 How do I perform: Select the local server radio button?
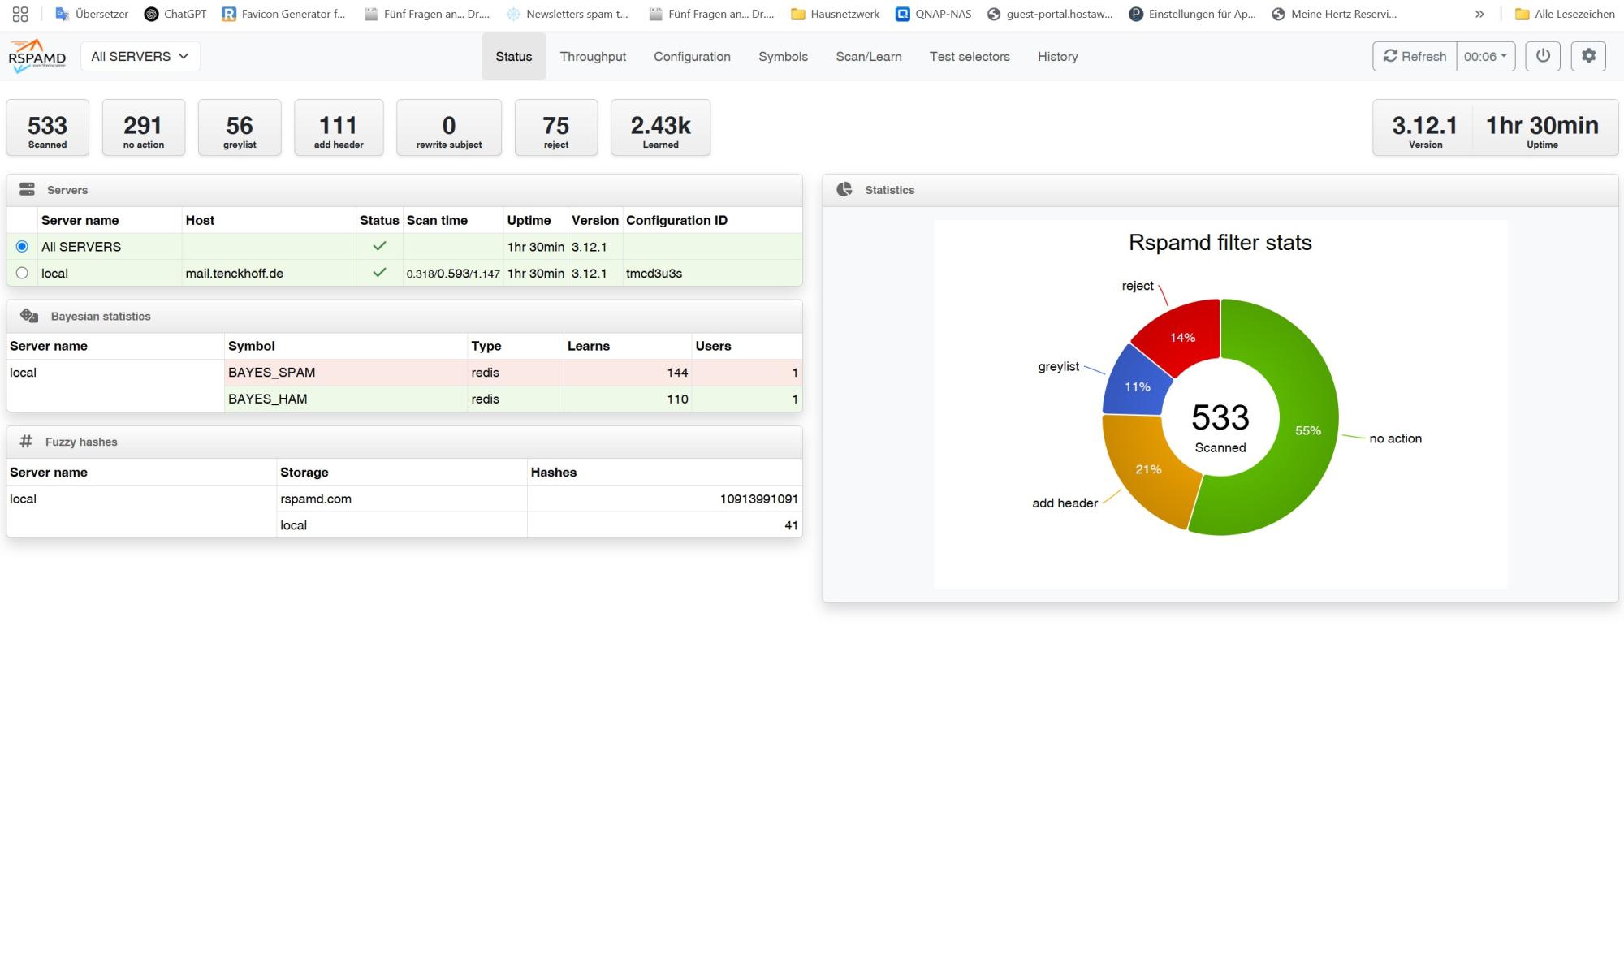point(22,273)
